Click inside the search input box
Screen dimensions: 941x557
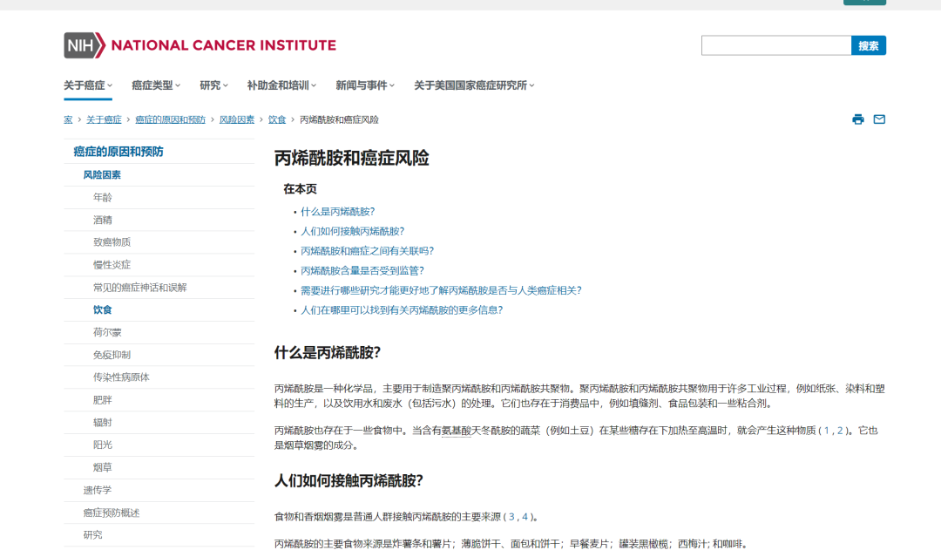tap(775, 44)
